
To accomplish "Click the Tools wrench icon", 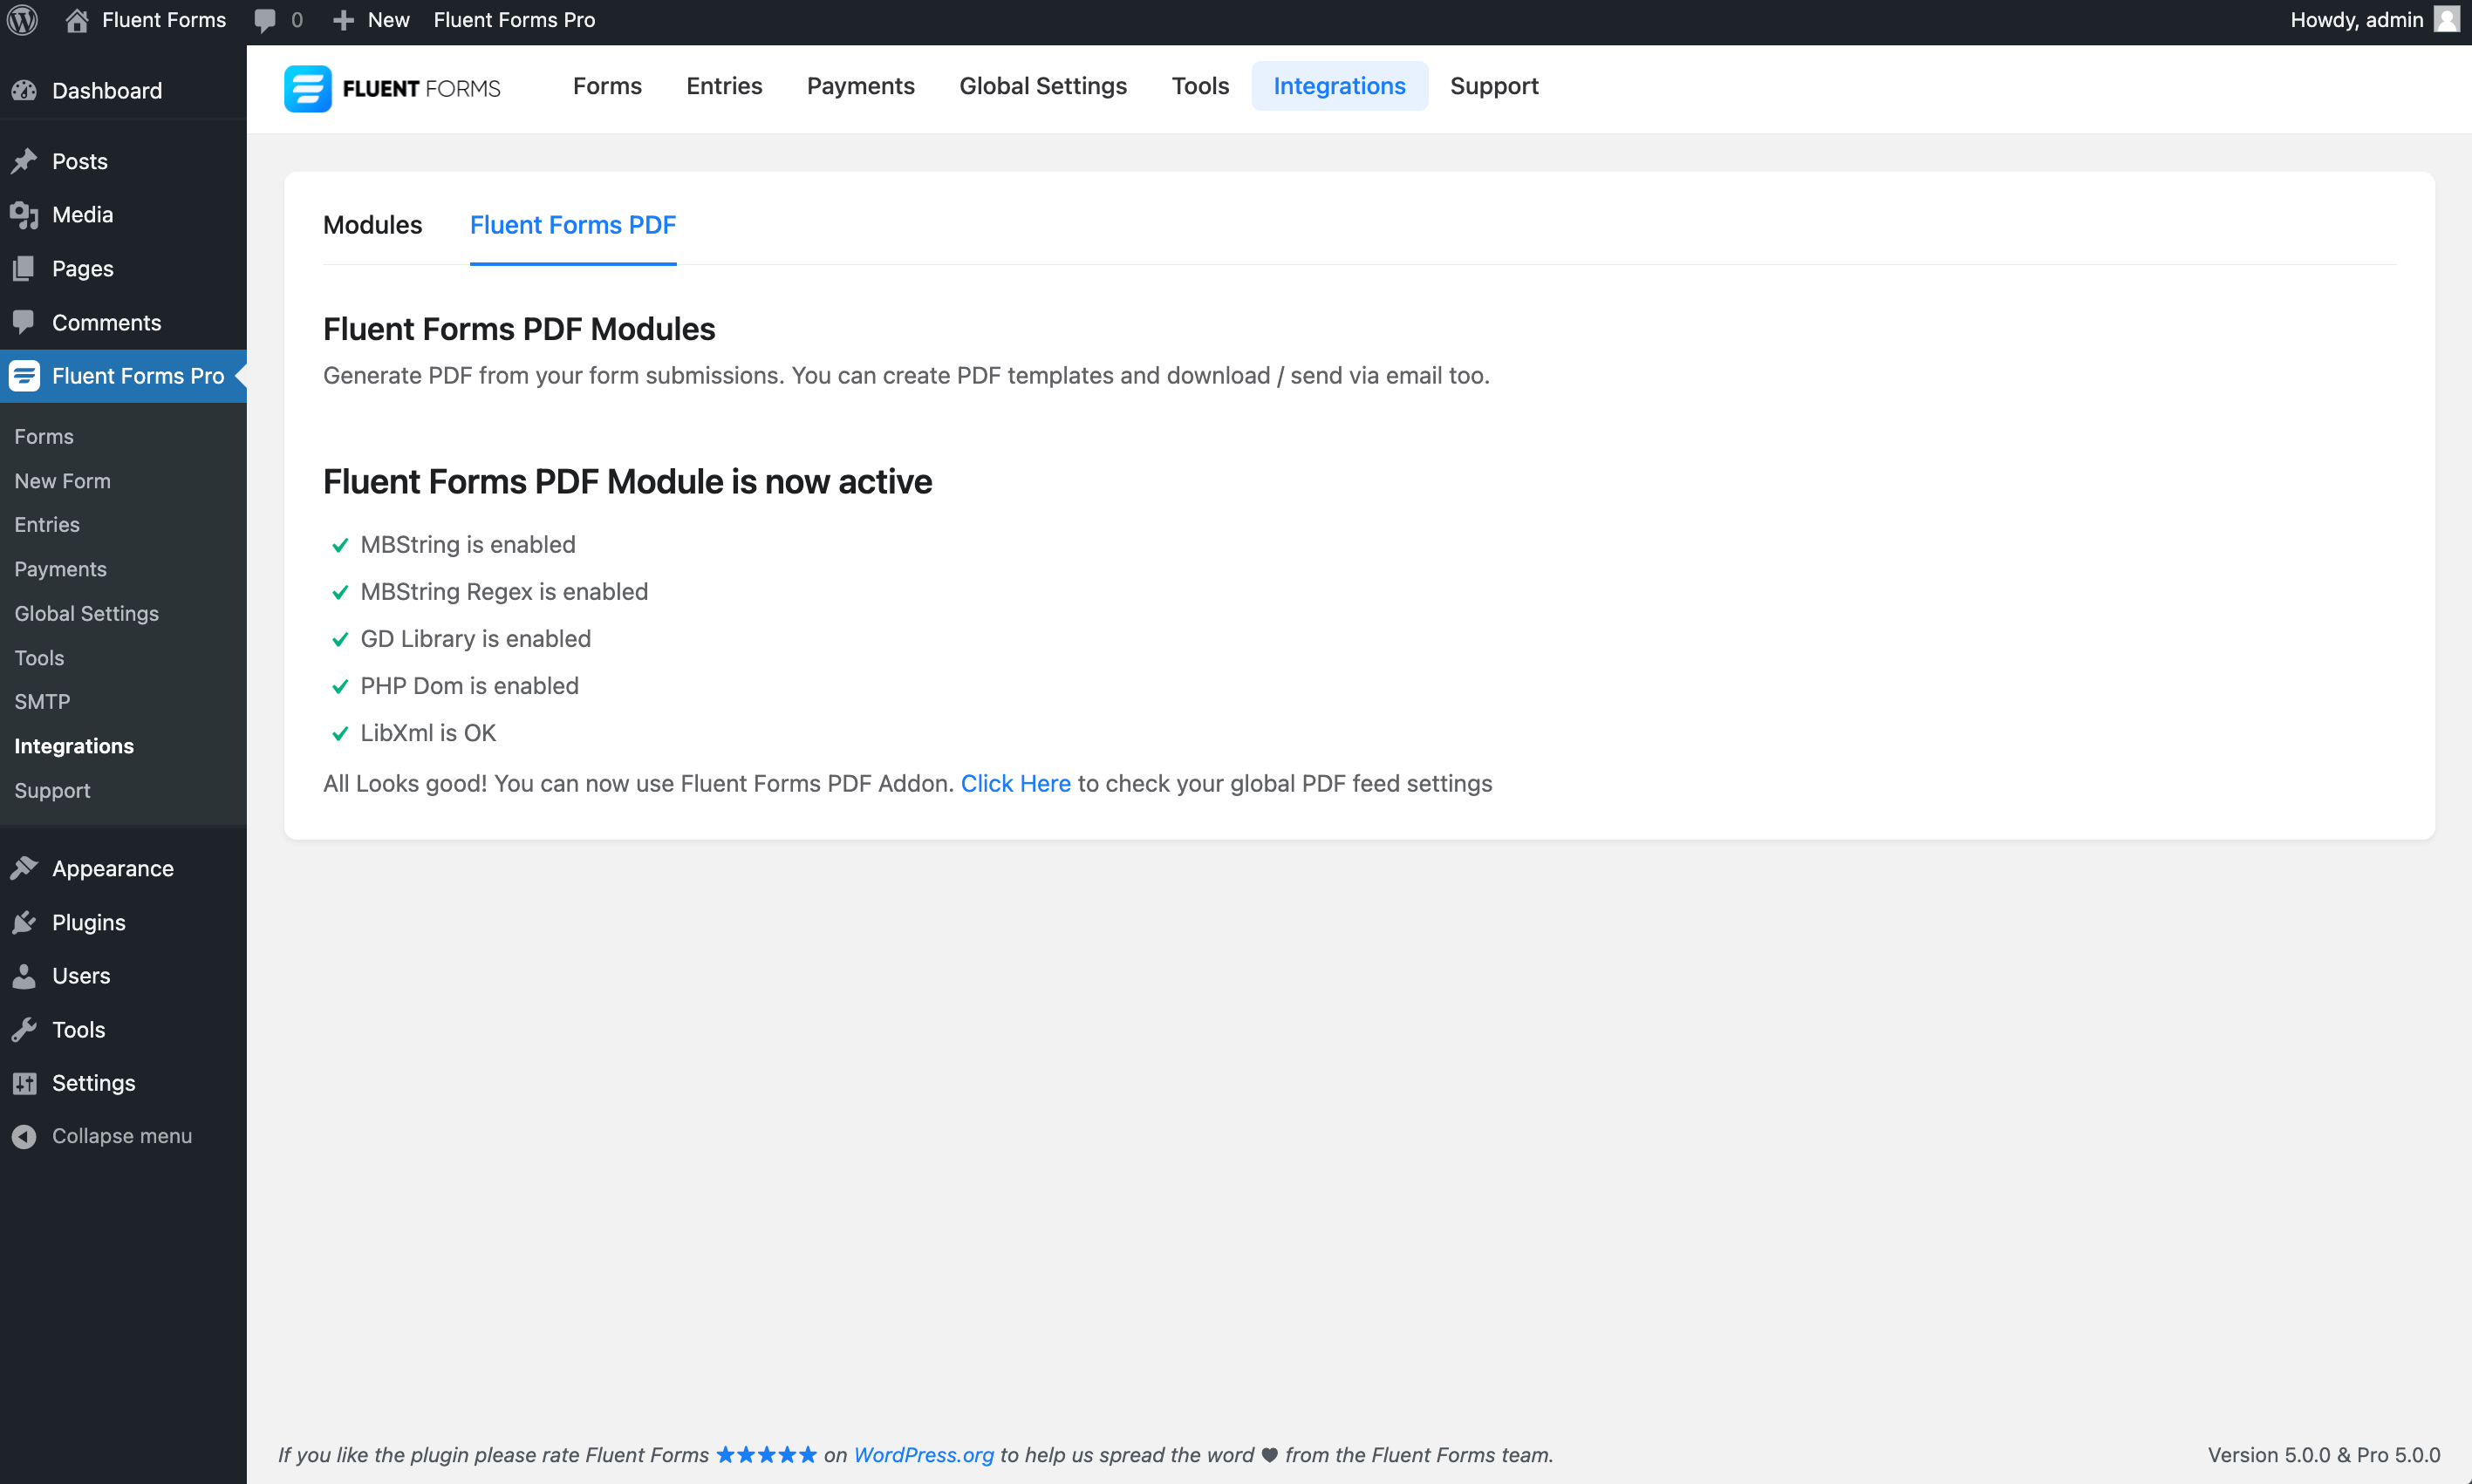I will point(24,1030).
